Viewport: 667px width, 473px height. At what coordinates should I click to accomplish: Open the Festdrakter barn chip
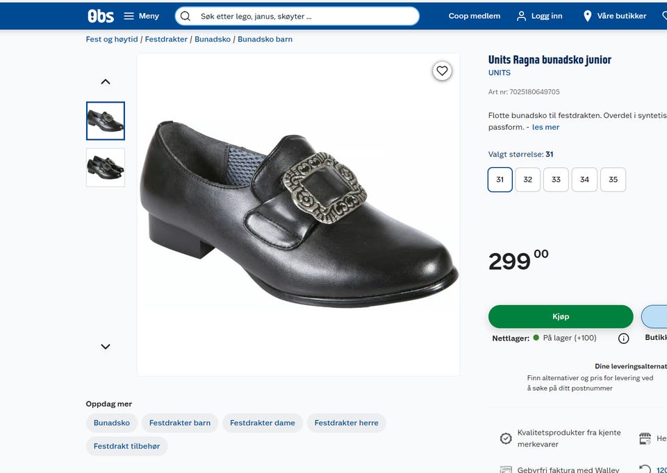pos(180,423)
